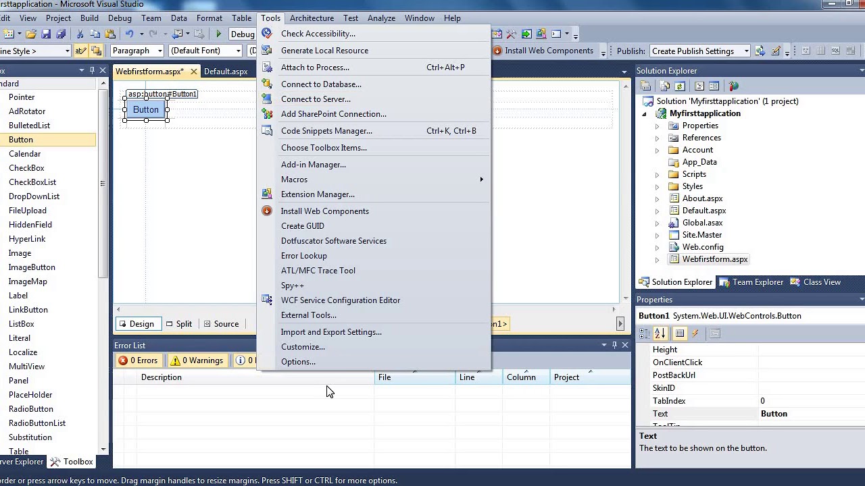Select Options... from Tools menu
The image size is (865, 486).
click(374, 362)
